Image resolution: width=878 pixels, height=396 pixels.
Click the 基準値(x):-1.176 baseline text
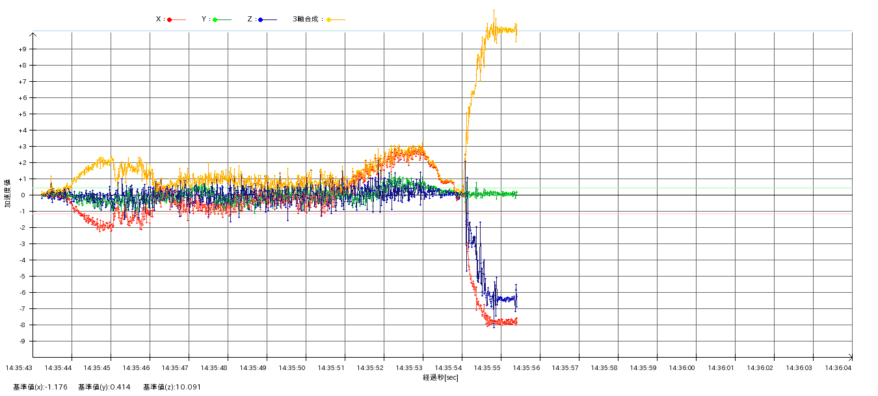(40, 387)
